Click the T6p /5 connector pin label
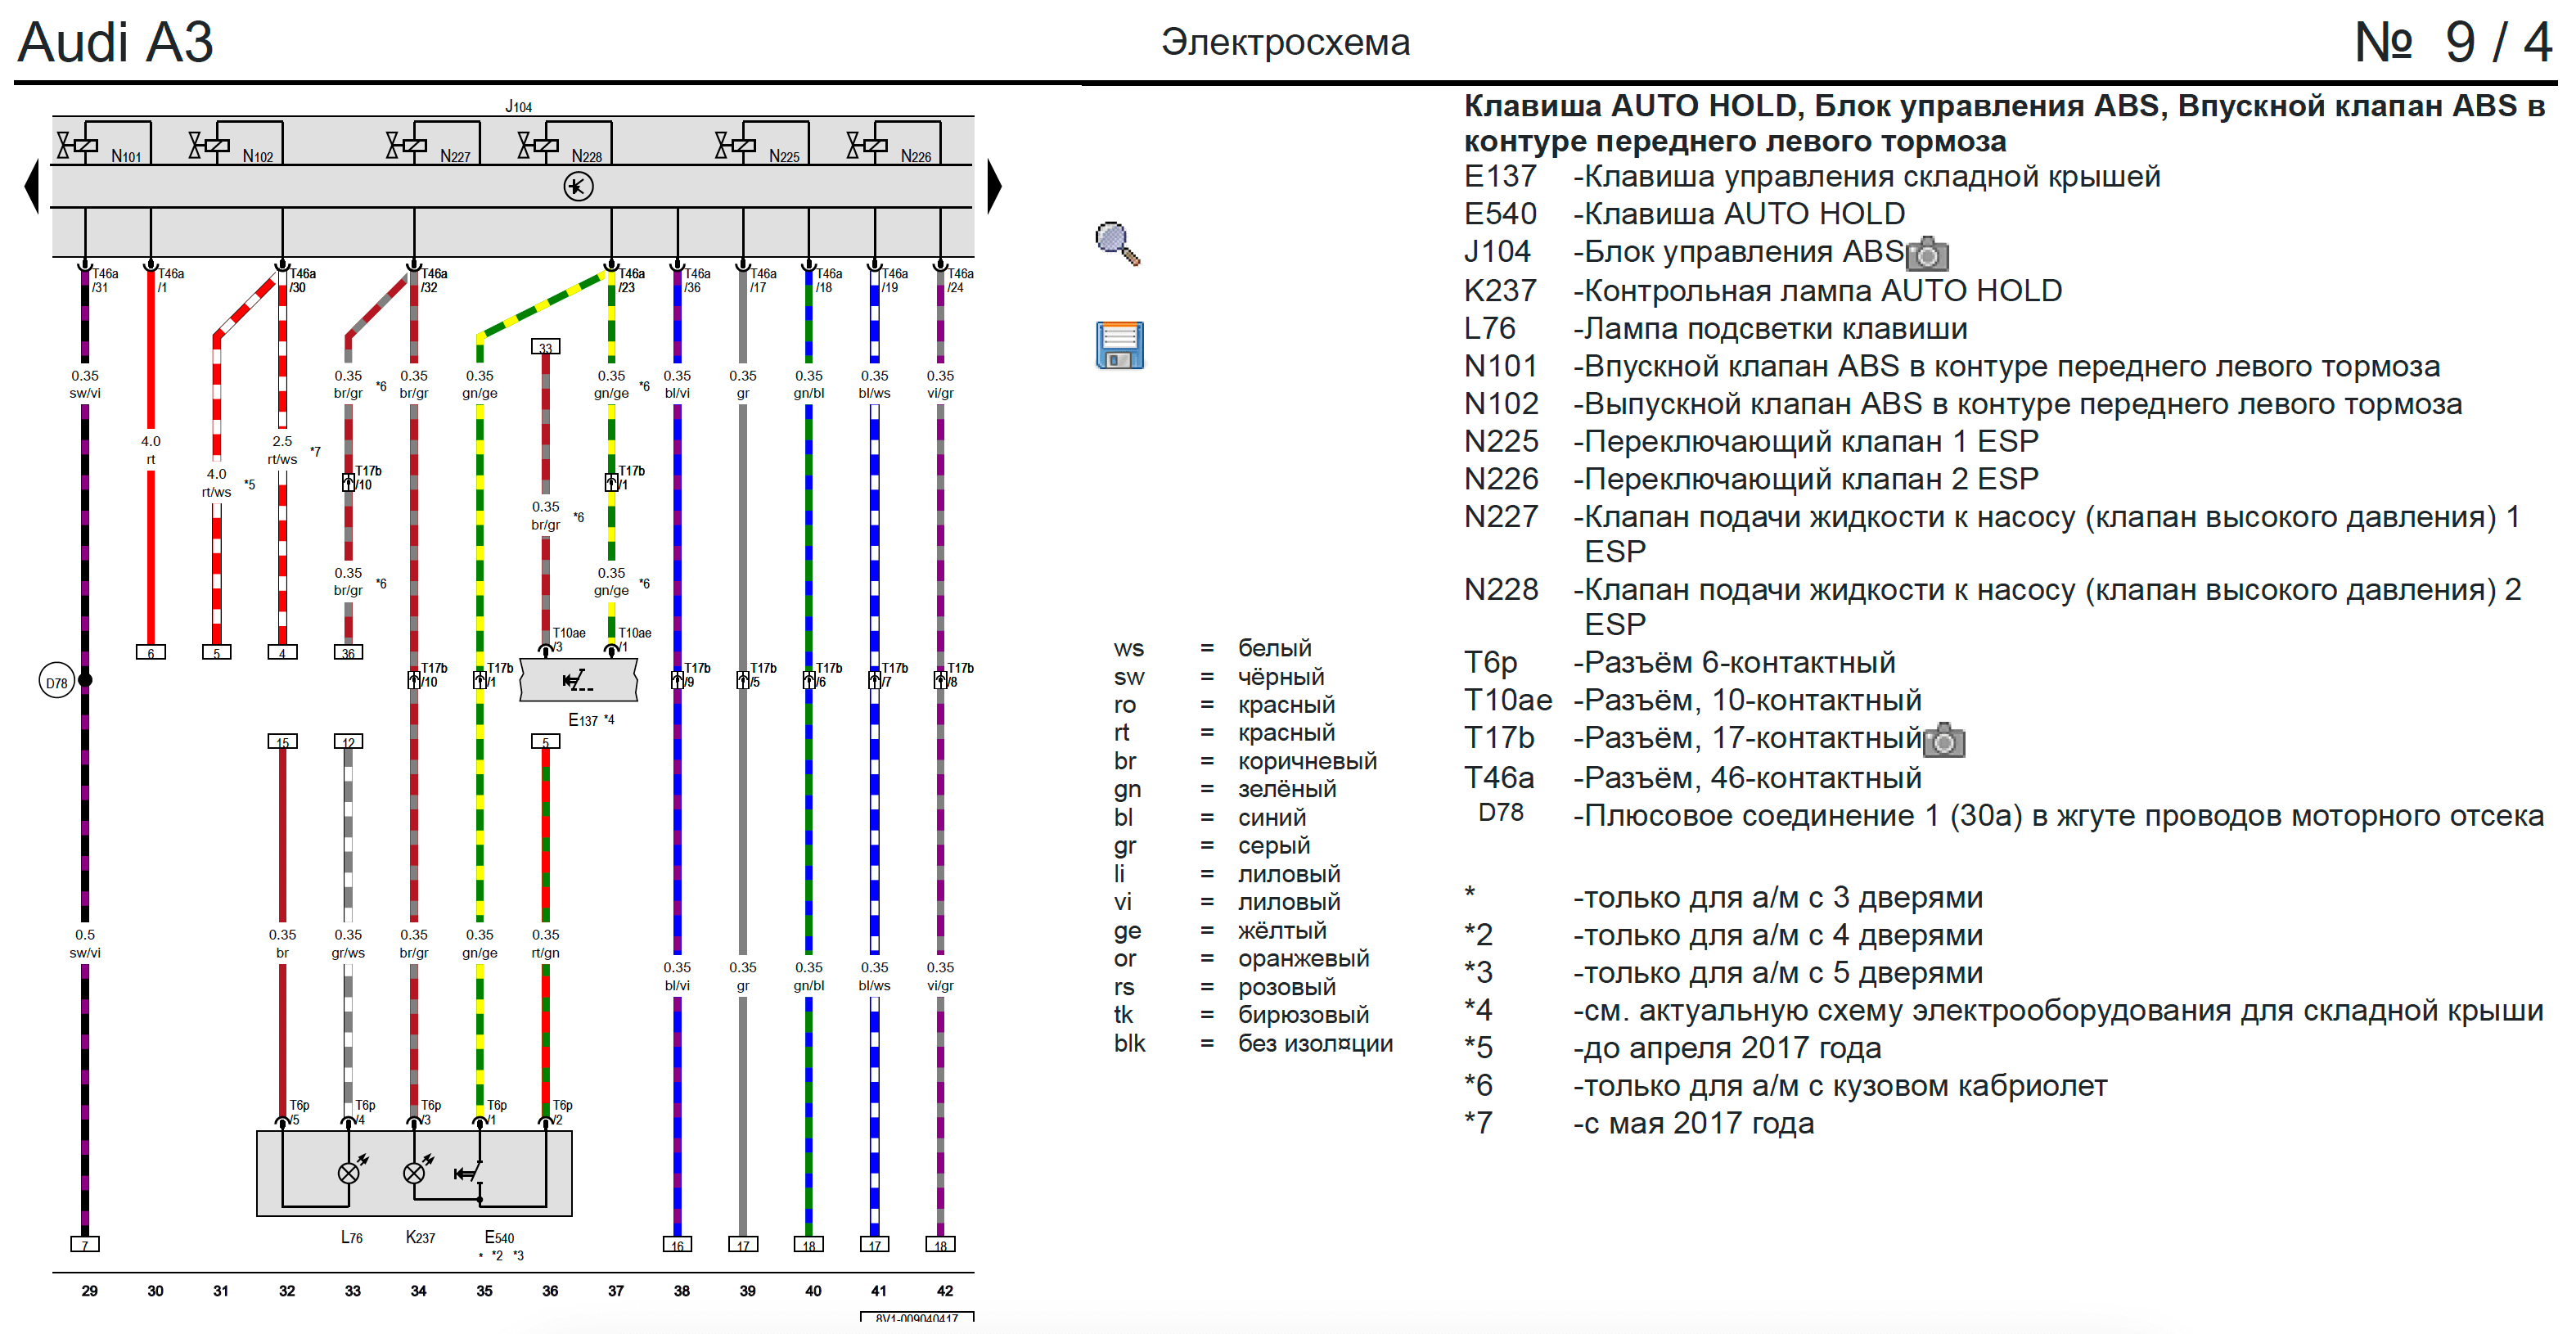 (x=299, y=1112)
